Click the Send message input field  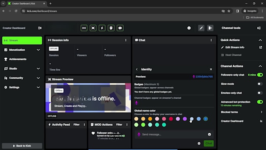click(174, 134)
